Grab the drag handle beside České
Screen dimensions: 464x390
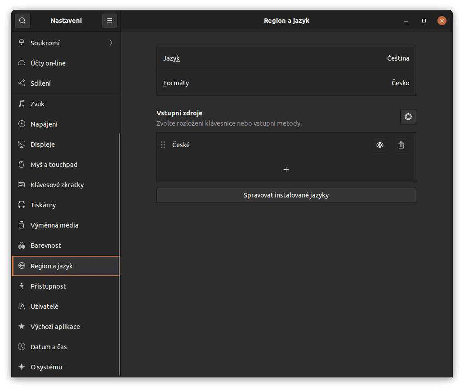(163, 145)
